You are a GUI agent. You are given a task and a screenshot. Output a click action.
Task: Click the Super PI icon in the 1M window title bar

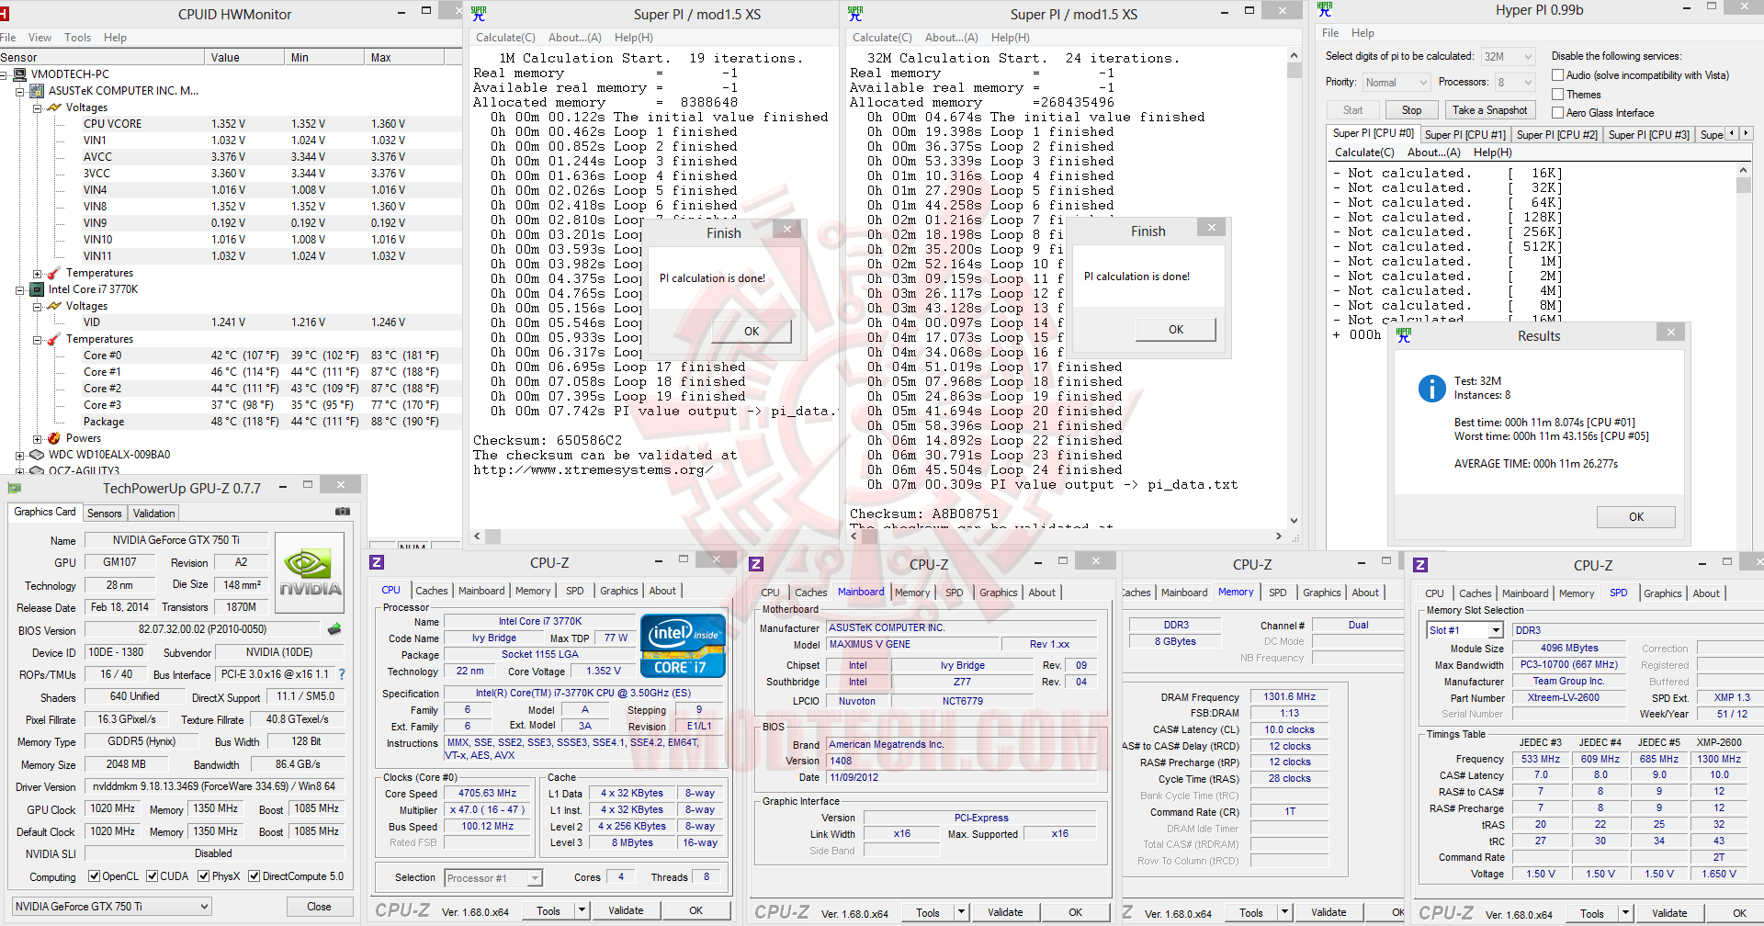[479, 14]
